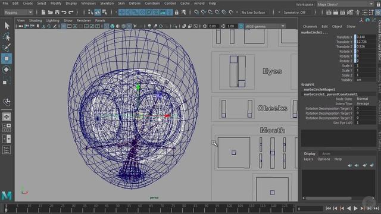Open viewport Panels menu
381x214 pixels.
coord(100,21)
